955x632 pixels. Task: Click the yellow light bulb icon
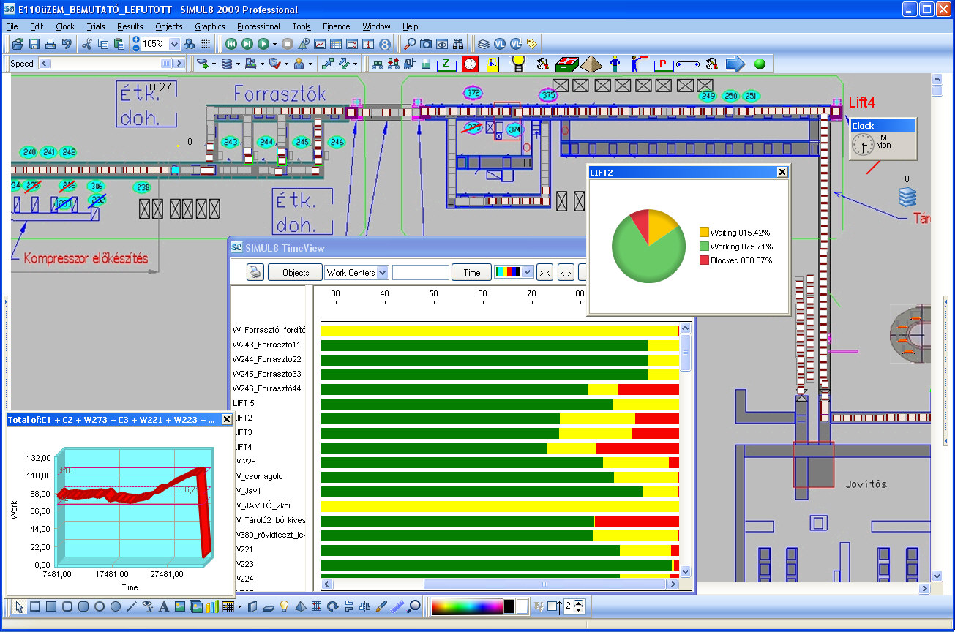518,64
